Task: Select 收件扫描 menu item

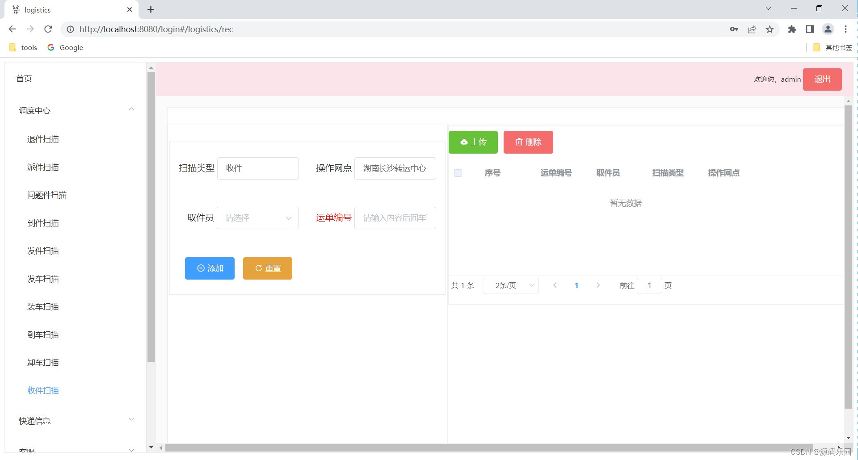Action: [x=43, y=391]
